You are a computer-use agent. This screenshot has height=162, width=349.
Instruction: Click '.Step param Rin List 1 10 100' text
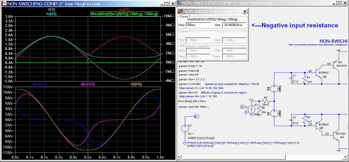pos(198,96)
